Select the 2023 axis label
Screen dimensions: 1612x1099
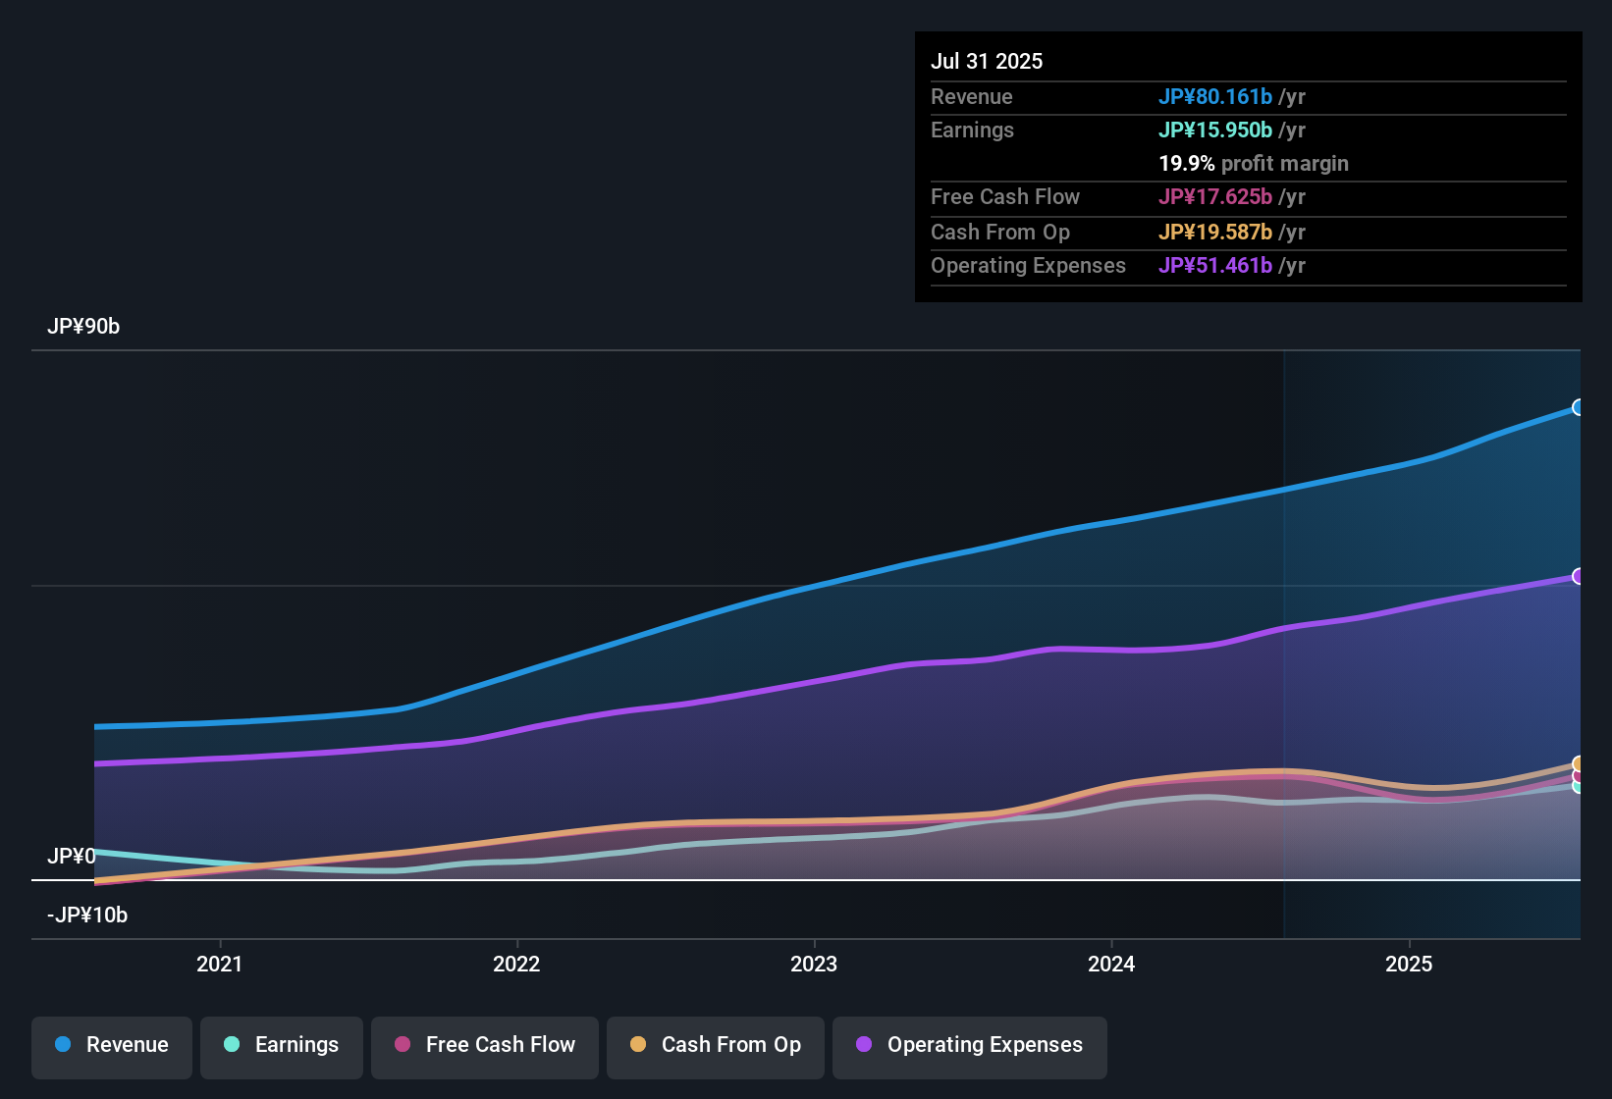814,964
